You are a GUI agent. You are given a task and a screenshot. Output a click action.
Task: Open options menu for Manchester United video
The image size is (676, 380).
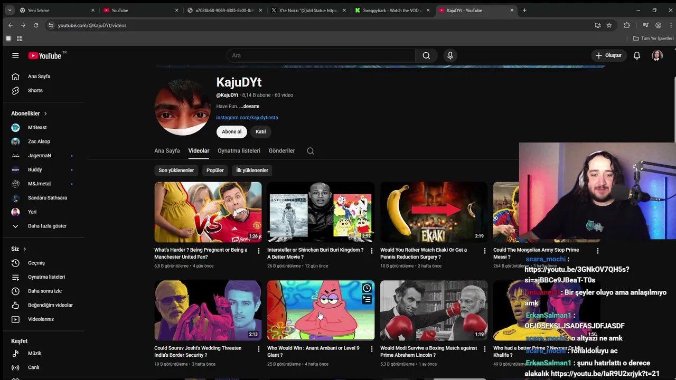259,251
